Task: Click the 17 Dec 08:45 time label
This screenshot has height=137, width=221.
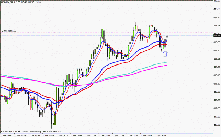Action: 35,136
